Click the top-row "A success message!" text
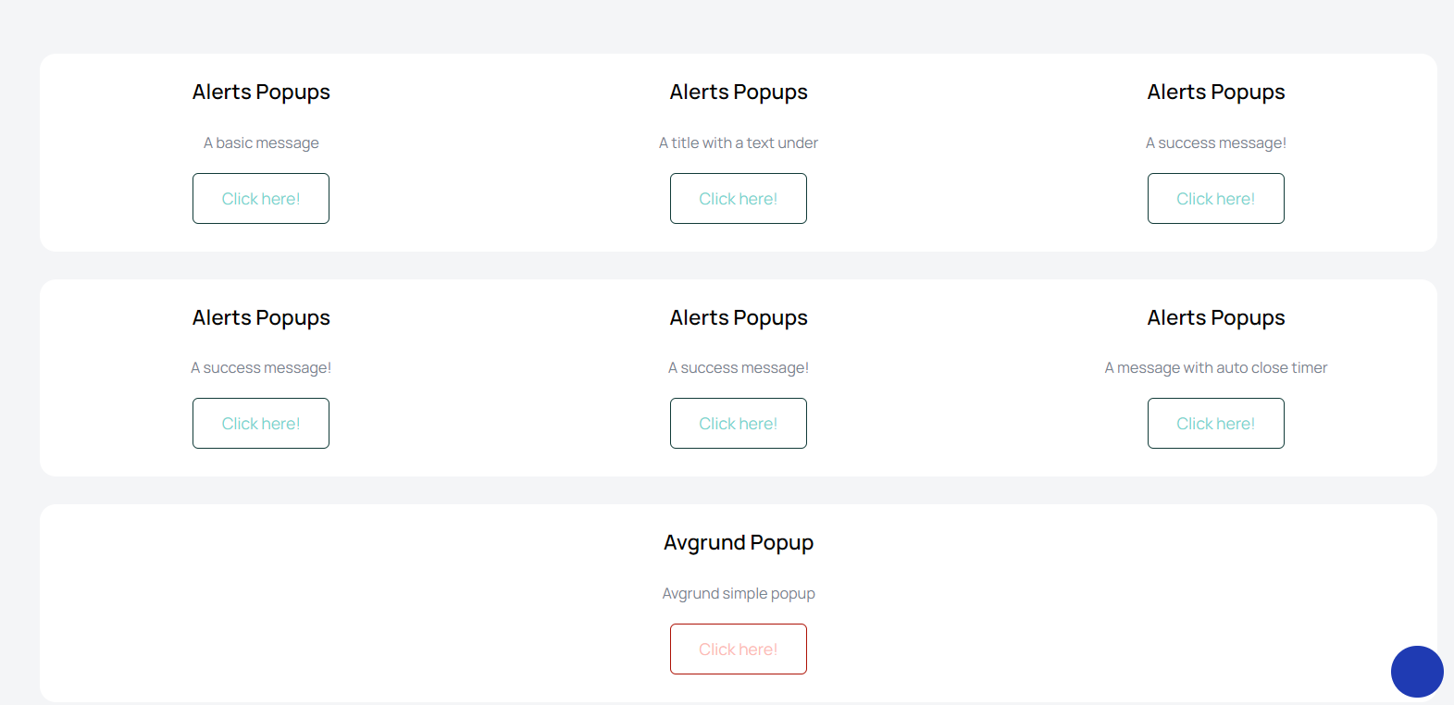1454x705 pixels. tap(1215, 143)
